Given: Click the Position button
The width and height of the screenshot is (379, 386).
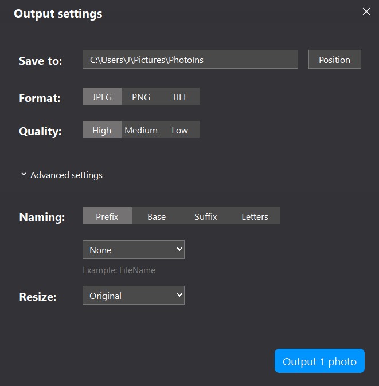Looking at the screenshot, I should click(335, 60).
